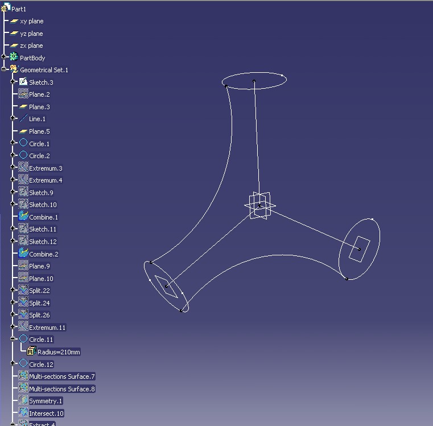
Task: Expand the Split.26 node
Action: pyautogui.click(x=13, y=314)
